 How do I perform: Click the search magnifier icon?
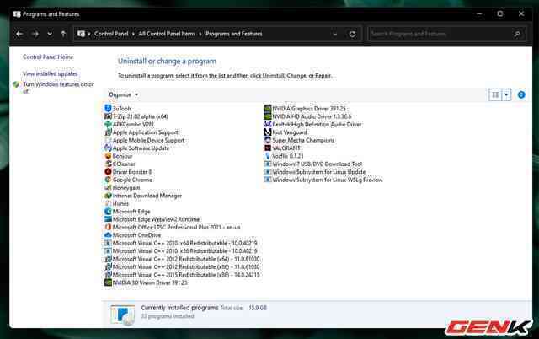(516, 34)
